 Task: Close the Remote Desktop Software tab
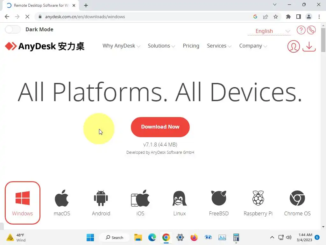pos(74,5)
